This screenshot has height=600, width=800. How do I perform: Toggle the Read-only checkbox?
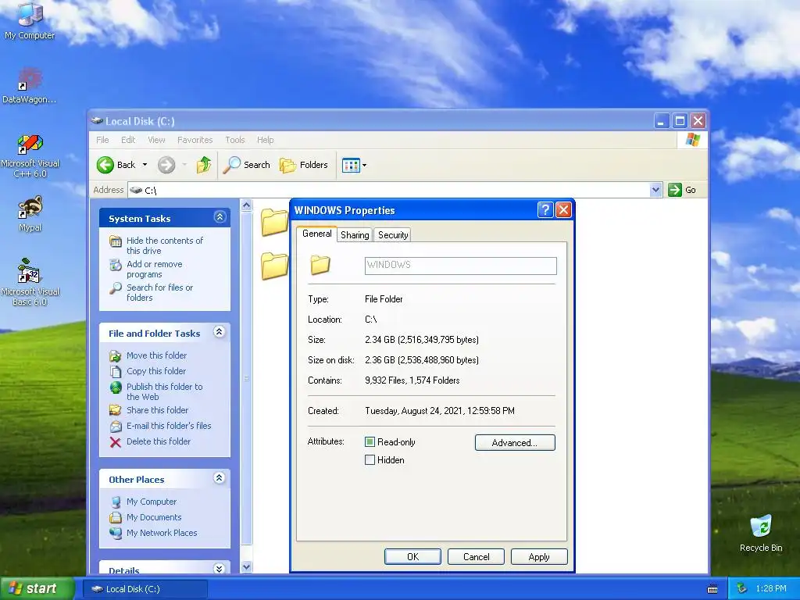pyautogui.click(x=370, y=442)
